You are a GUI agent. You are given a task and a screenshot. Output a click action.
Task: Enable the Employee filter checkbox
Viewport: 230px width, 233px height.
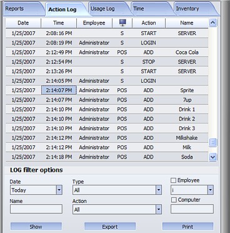pyautogui.click(x=173, y=180)
